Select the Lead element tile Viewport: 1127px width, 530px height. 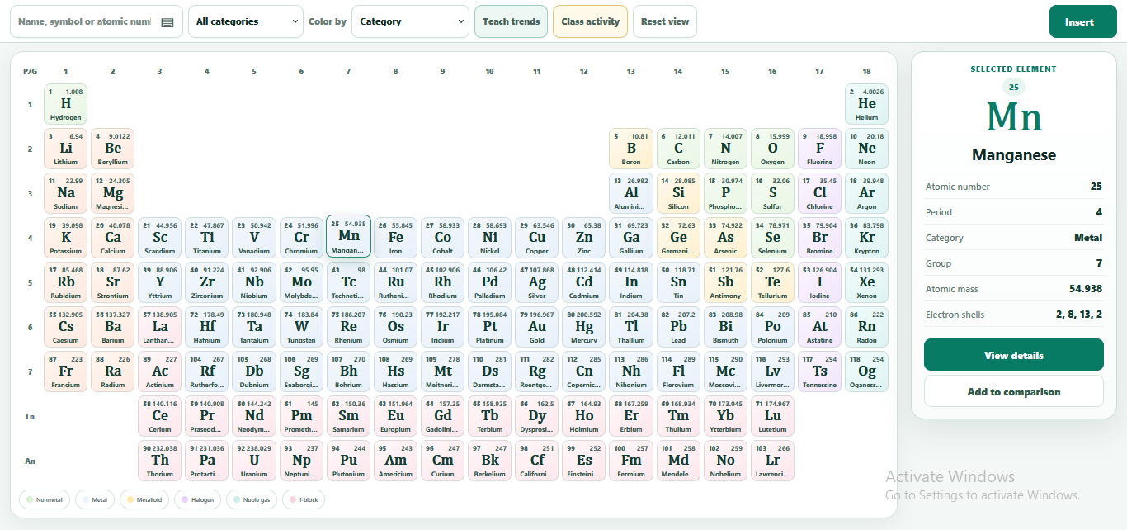pyautogui.click(x=678, y=327)
